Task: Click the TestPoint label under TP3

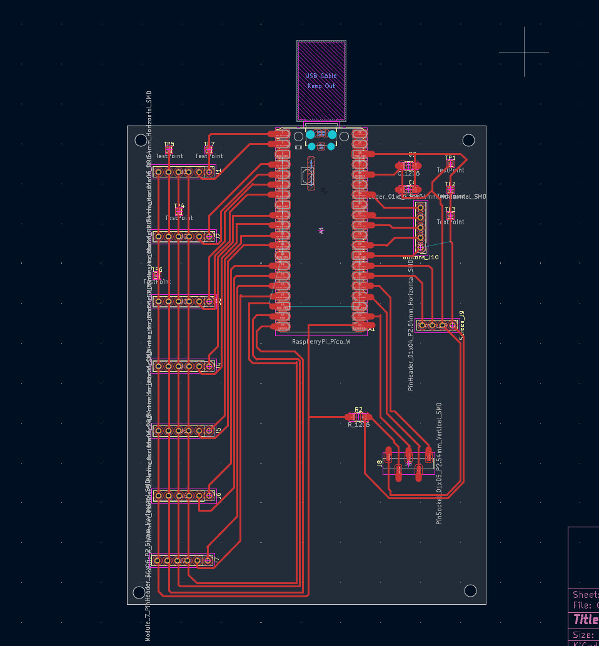Action: [x=451, y=222]
